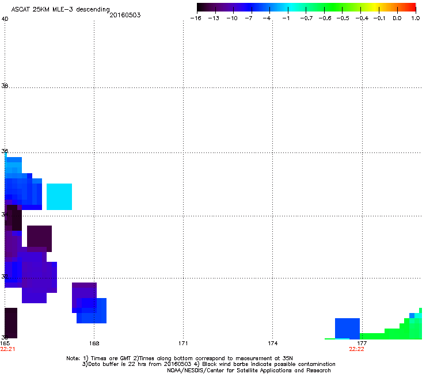Click the latitude label "38"
Viewport: 426px width, 374px height.
click(5, 86)
